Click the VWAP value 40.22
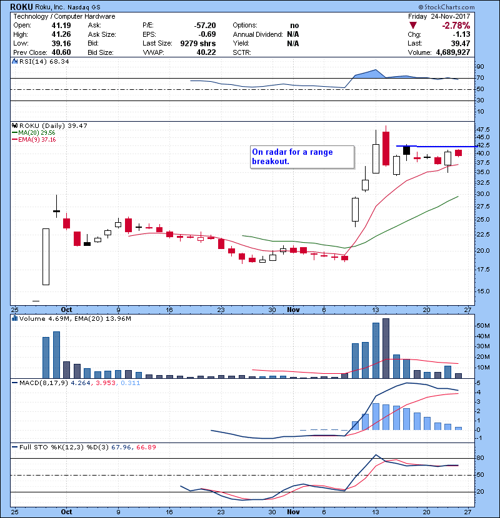The image size is (500, 518). click(206, 52)
